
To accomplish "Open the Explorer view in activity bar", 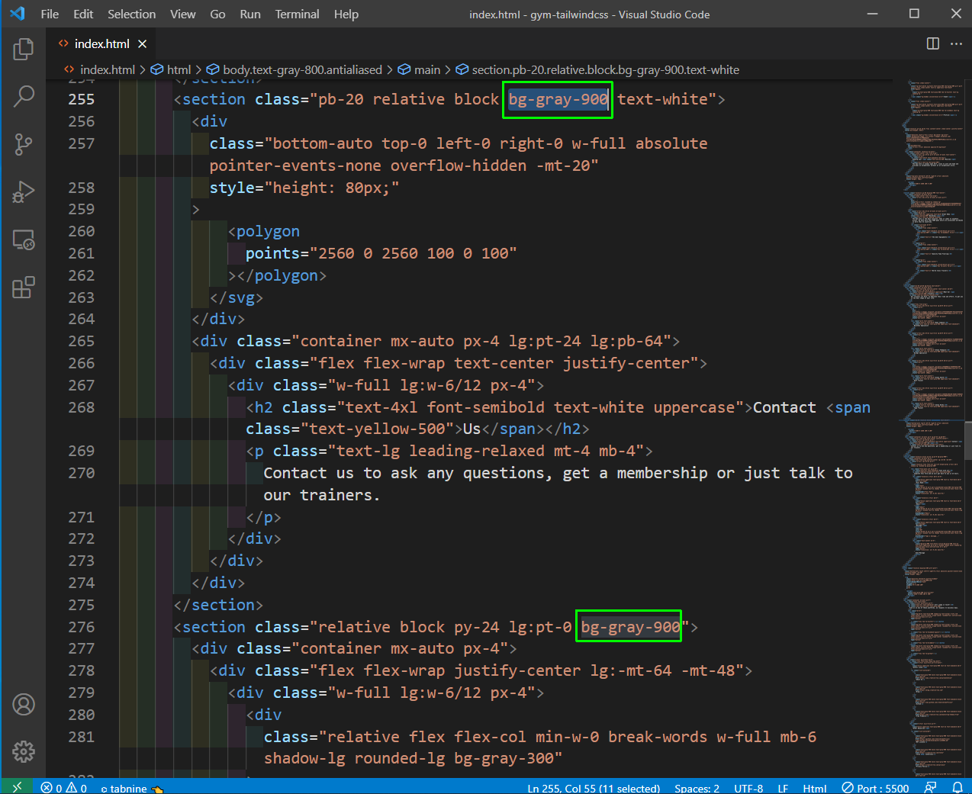I will tap(24, 50).
